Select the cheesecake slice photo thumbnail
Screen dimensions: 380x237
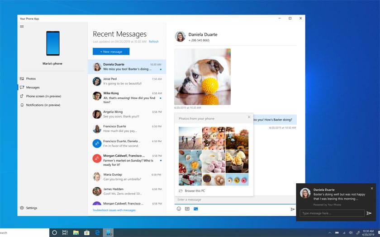(x=190, y=180)
